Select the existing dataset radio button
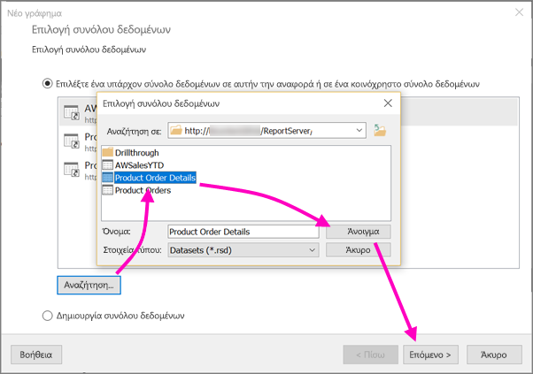Screen dimensions: 533x374 47,83
